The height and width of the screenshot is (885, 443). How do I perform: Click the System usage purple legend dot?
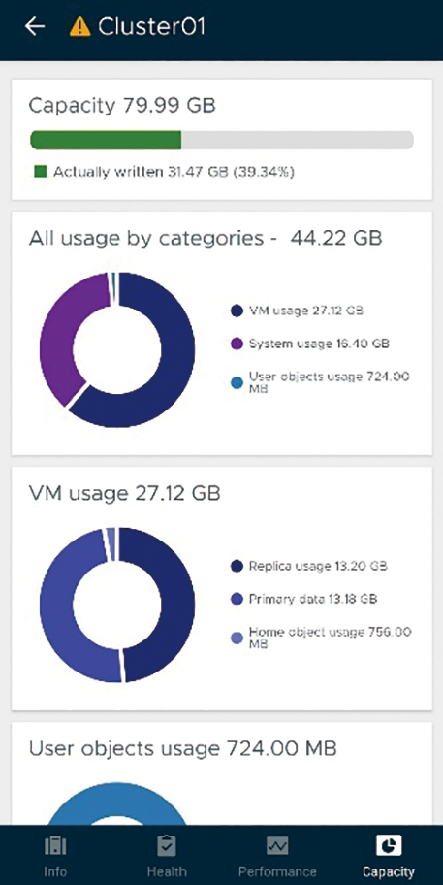pyautogui.click(x=237, y=344)
